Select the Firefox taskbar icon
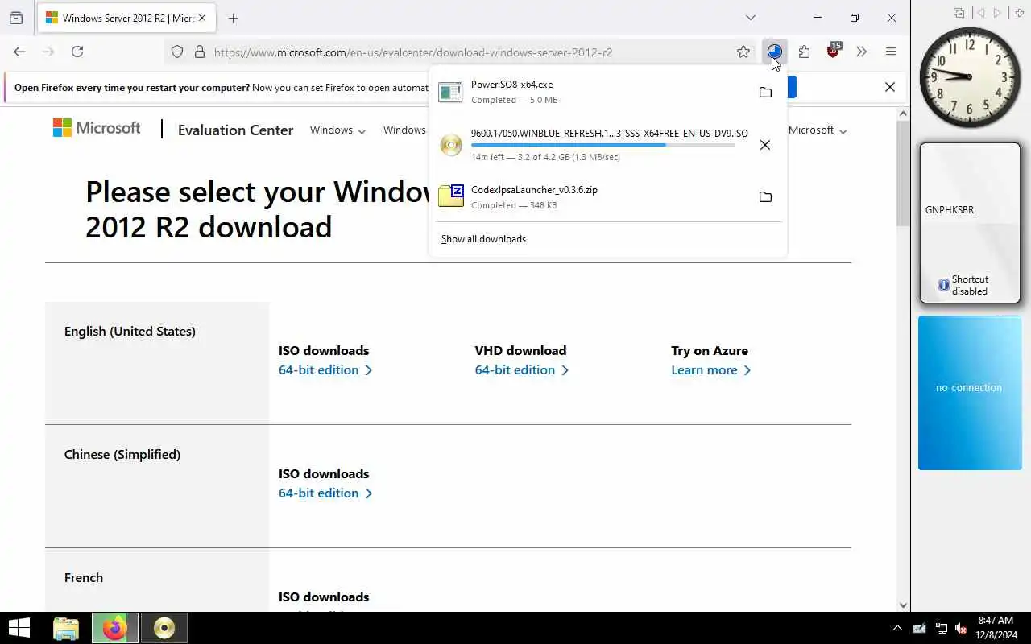The width and height of the screenshot is (1031, 644). point(114,628)
